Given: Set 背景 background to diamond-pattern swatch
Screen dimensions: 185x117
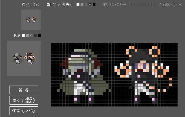Looking at the screenshot, I should pos(31,35).
